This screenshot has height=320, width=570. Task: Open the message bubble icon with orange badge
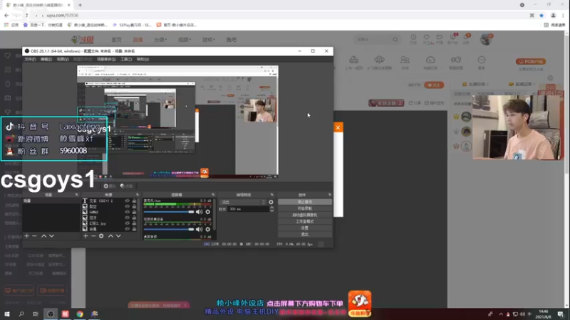(x=467, y=38)
